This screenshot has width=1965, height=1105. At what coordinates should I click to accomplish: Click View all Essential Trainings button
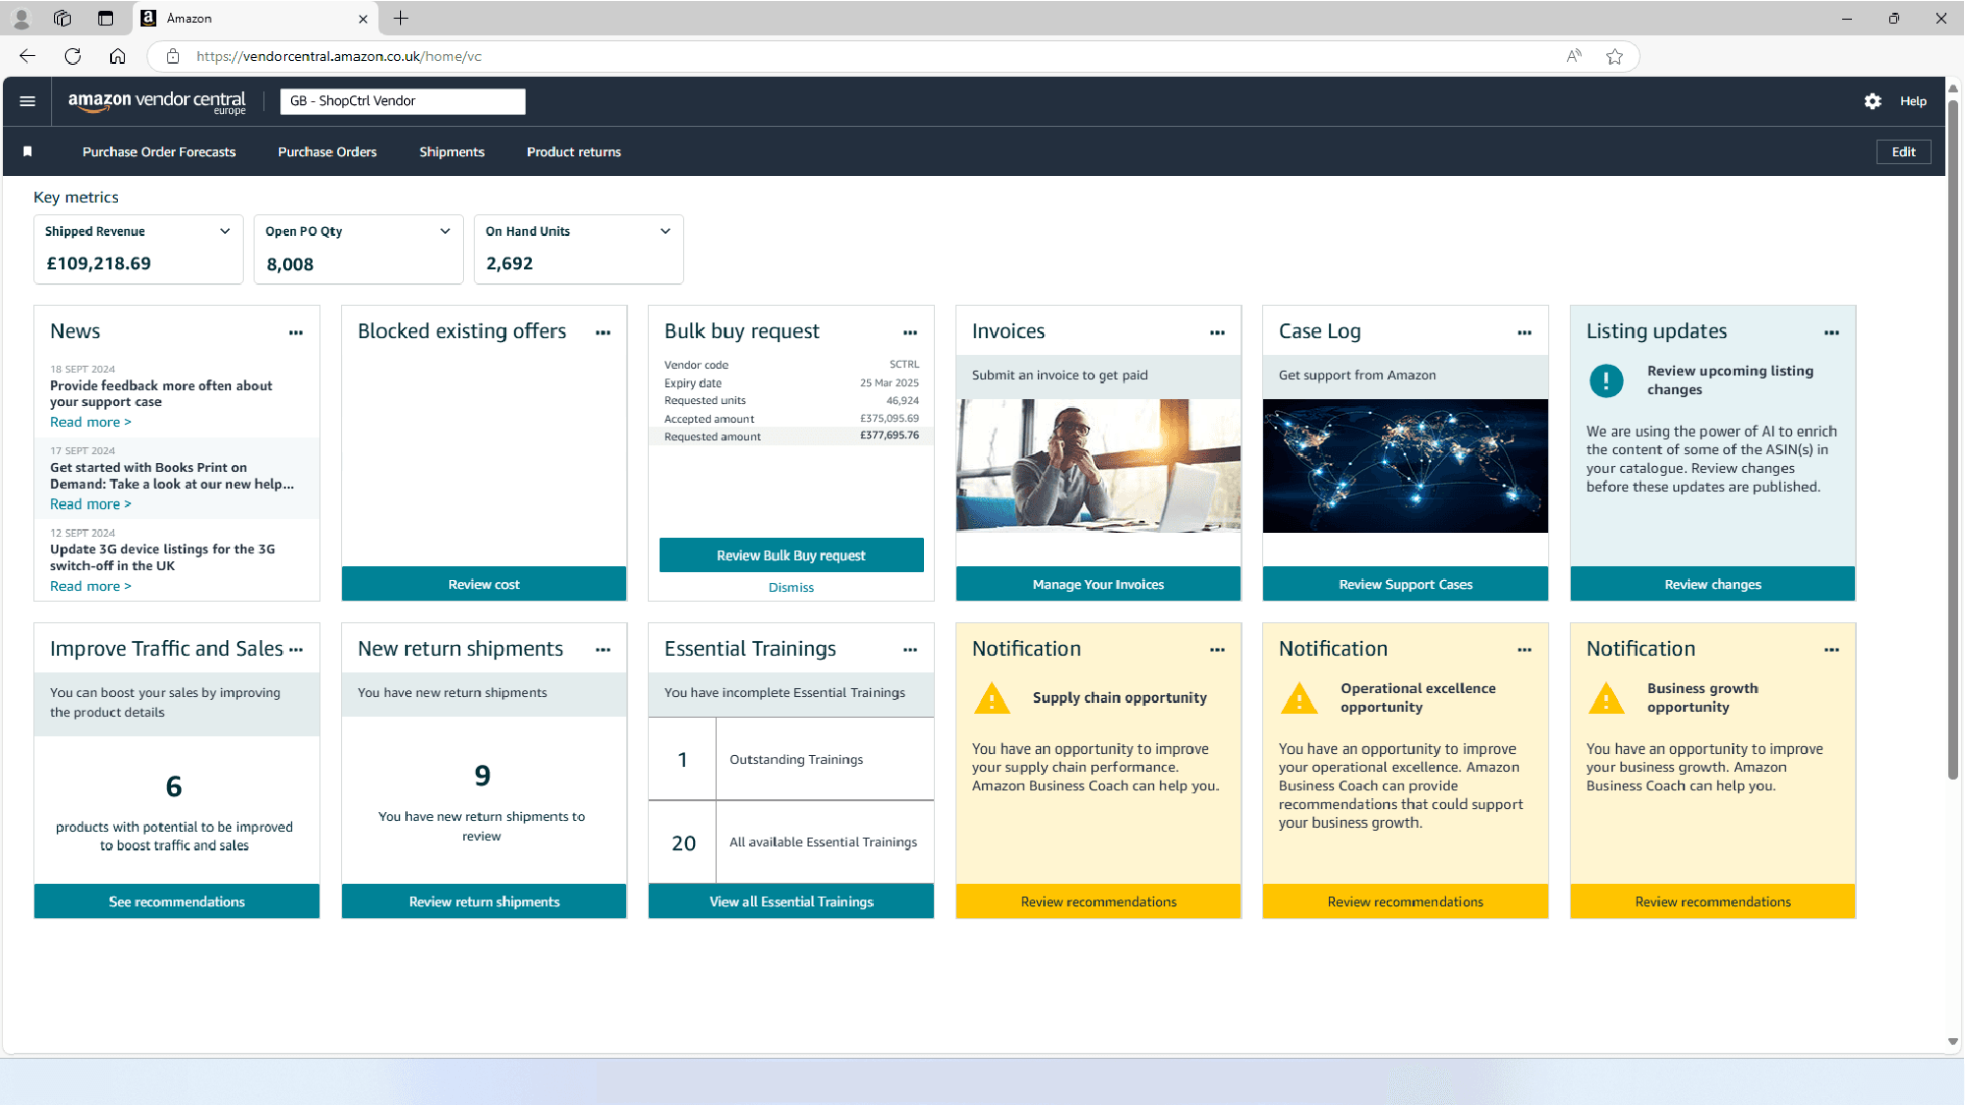coord(791,901)
